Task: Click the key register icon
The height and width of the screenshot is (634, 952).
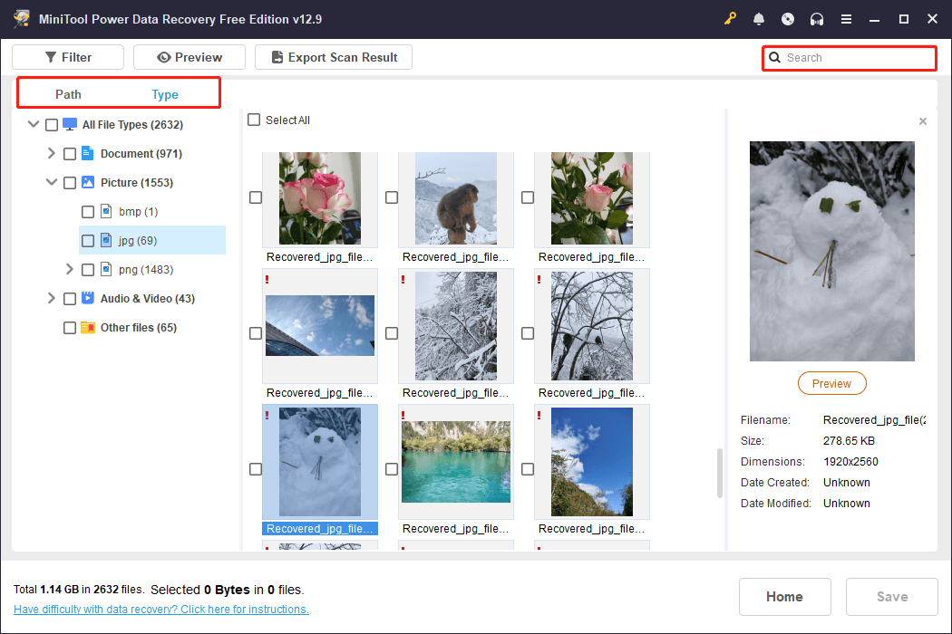Action: [x=730, y=19]
